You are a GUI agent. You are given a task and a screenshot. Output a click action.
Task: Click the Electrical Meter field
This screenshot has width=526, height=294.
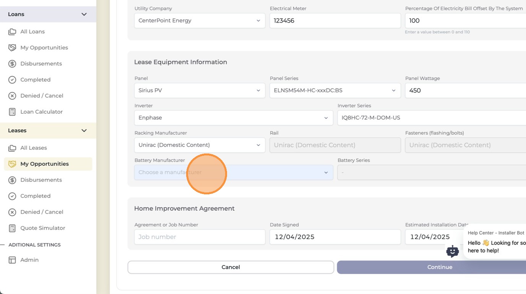(x=335, y=21)
